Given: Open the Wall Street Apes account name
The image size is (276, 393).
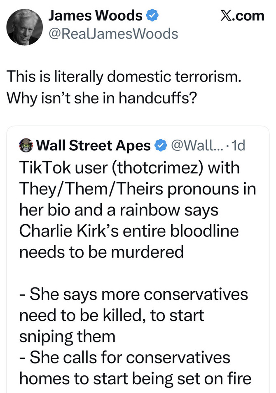Looking at the screenshot, I should pos(94,145).
